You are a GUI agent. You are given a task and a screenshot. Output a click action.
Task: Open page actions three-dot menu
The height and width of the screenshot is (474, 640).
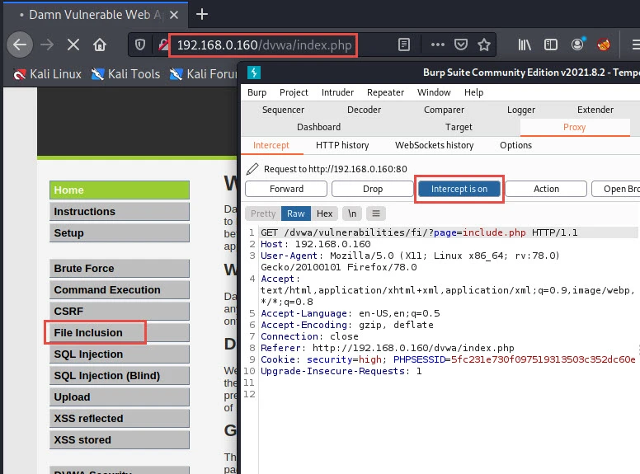[438, 45]
